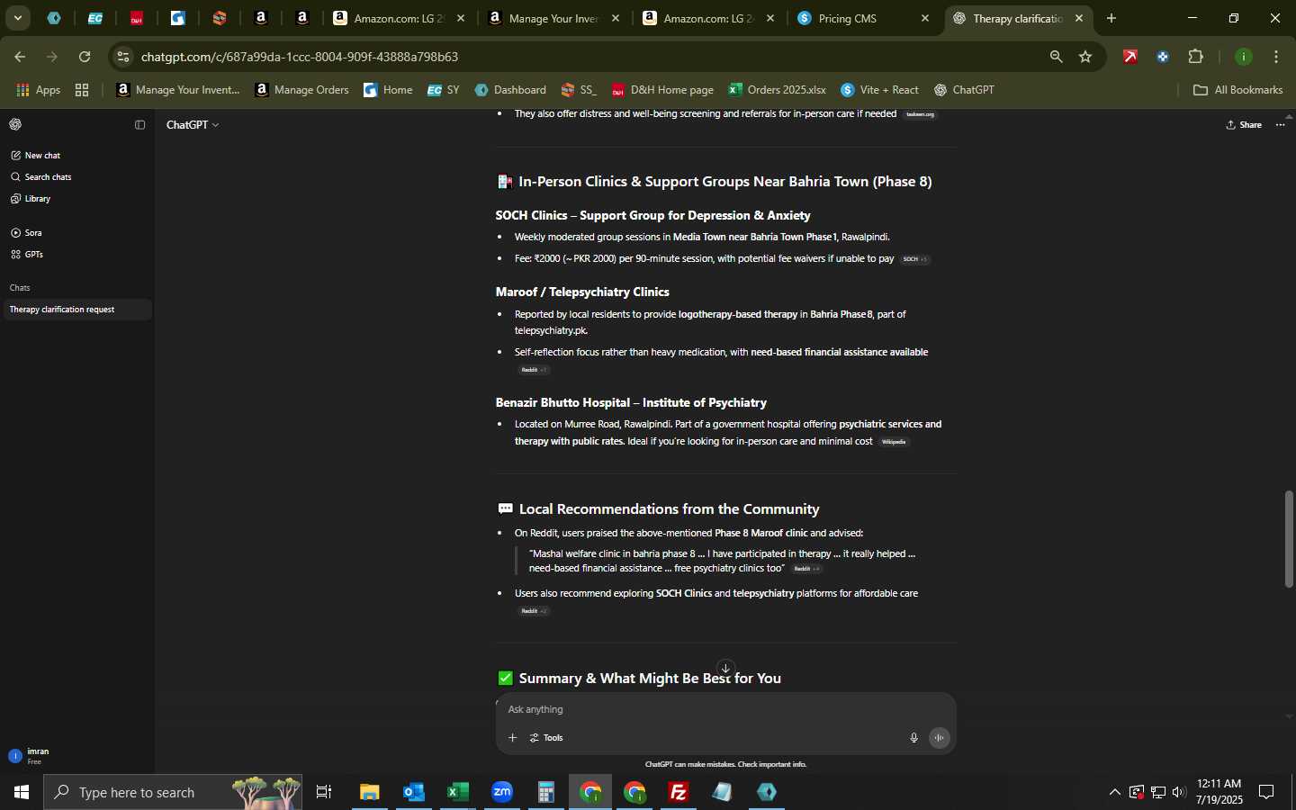Open Windows notification center

click(x=1267, y=792)
